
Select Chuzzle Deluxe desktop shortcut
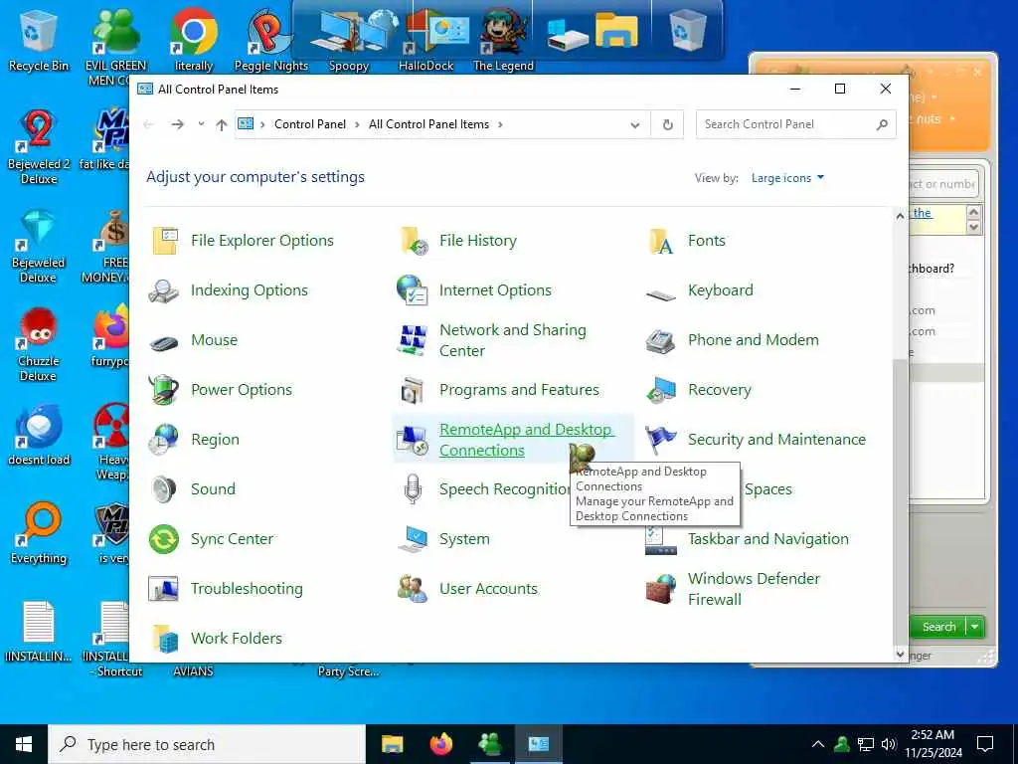[x=39, y=344]
